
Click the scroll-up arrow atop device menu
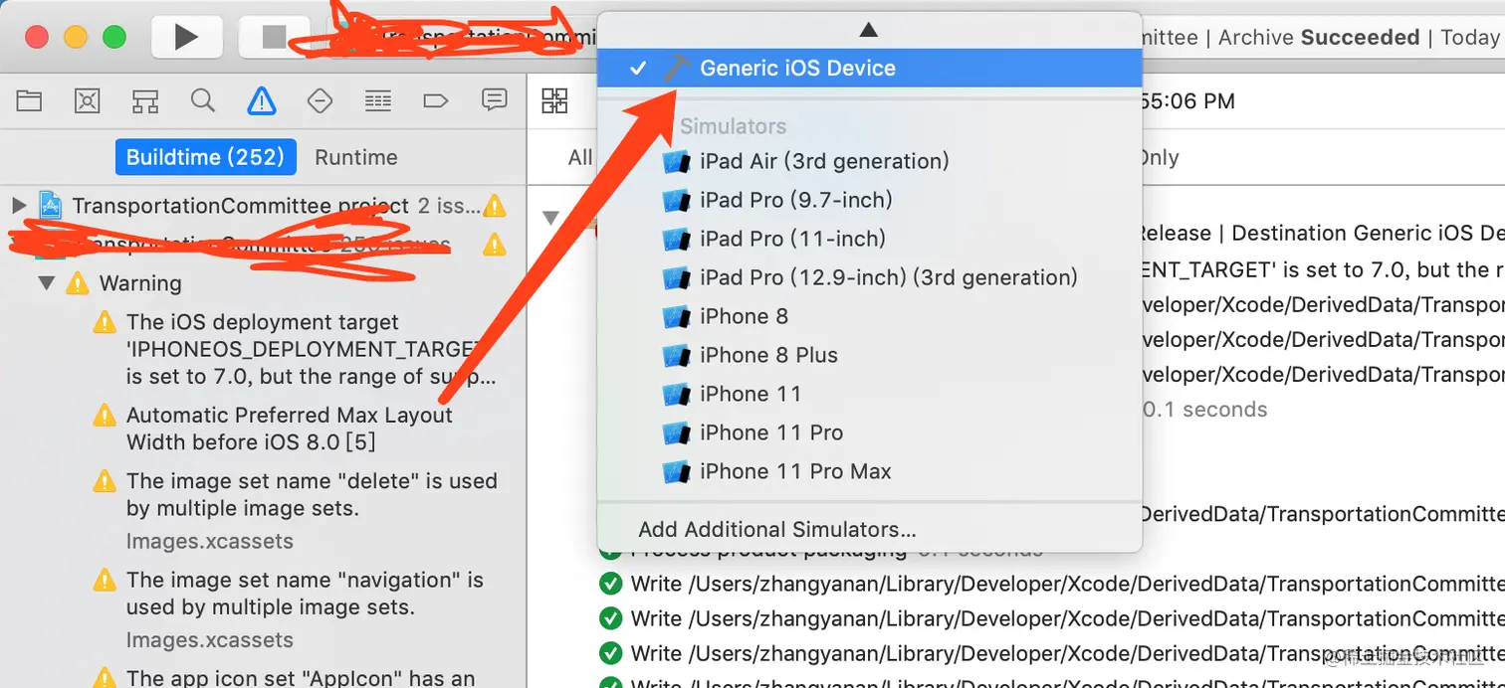click(x=868, y=30)
